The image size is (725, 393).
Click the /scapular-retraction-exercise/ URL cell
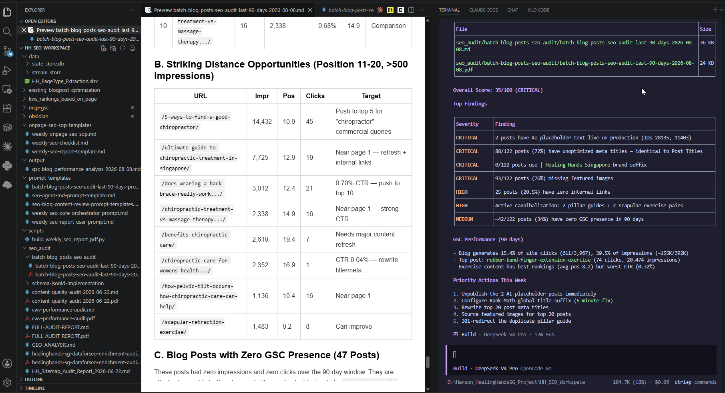pyautogui.click(x=200, y=327)
